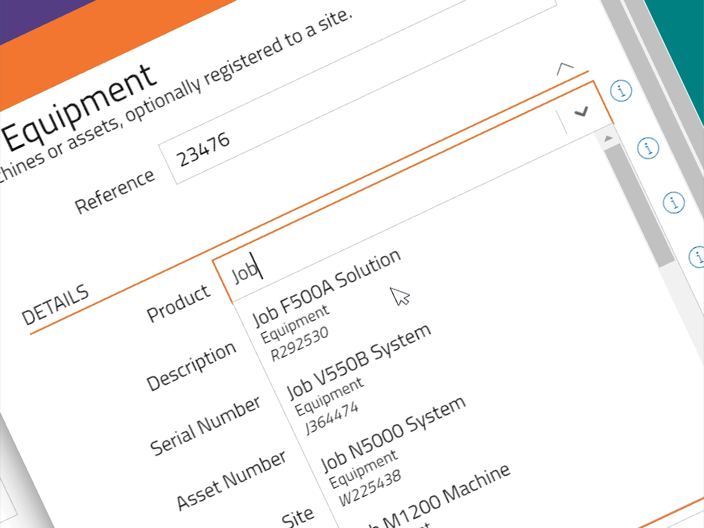Open the DETAILS tab

point(55,305)
